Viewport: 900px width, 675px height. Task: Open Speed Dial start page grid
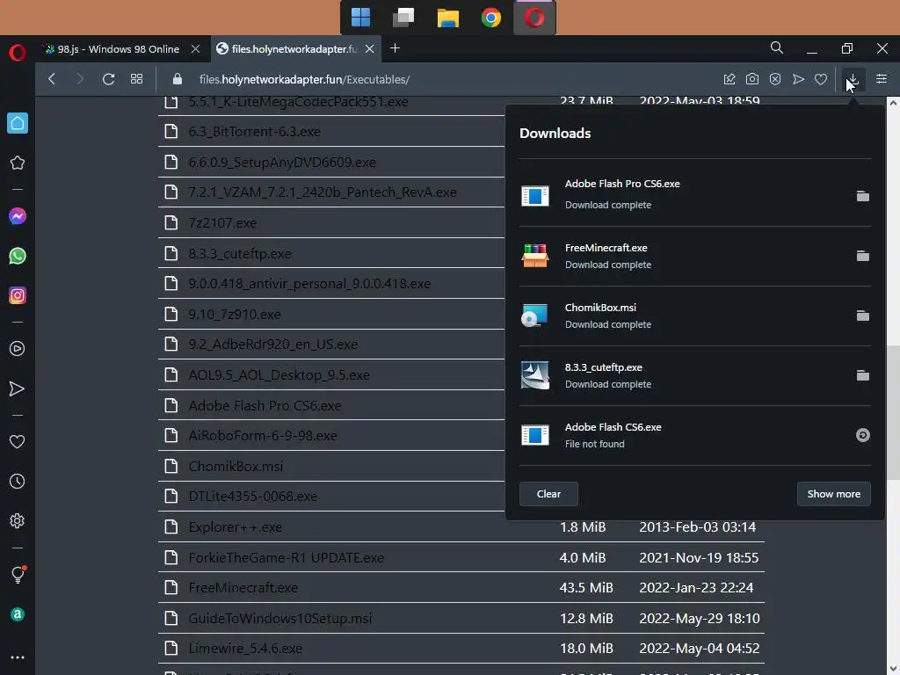(x=136, y=78)
